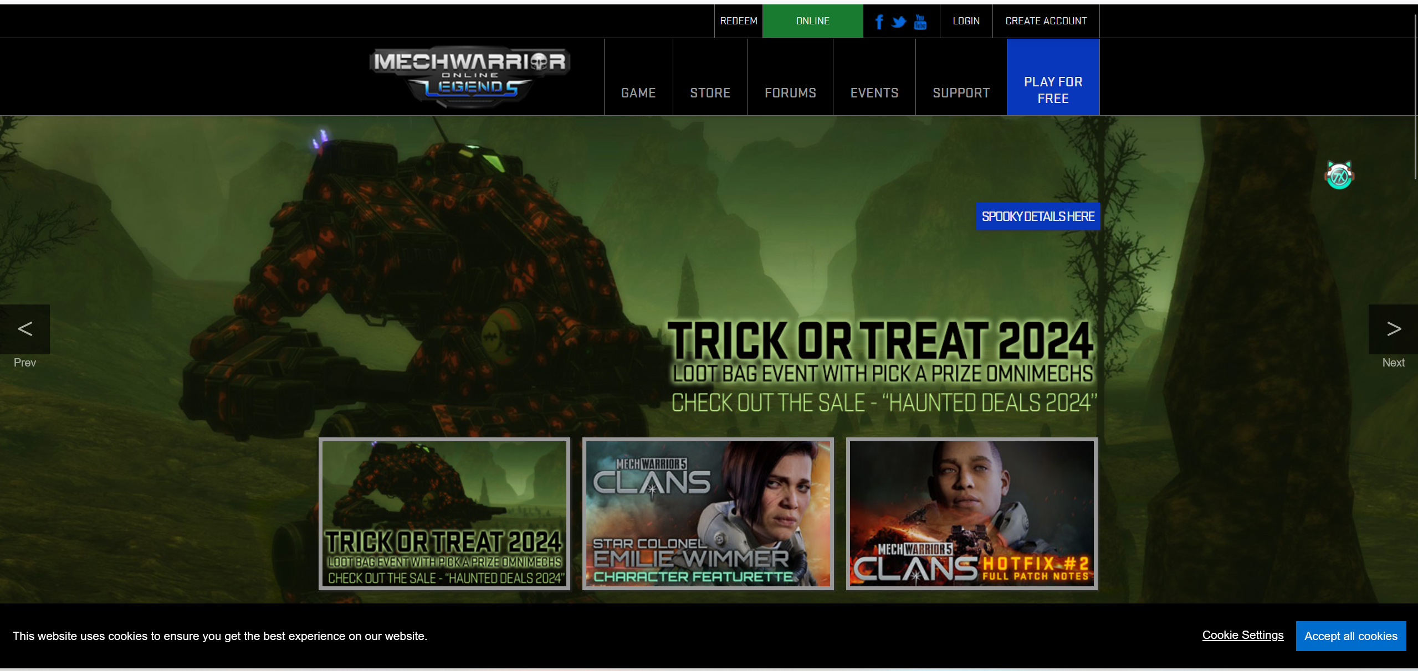
Task: Select Clans Hotfix #2 patch notes thumbnail
Action: [972, 514]
